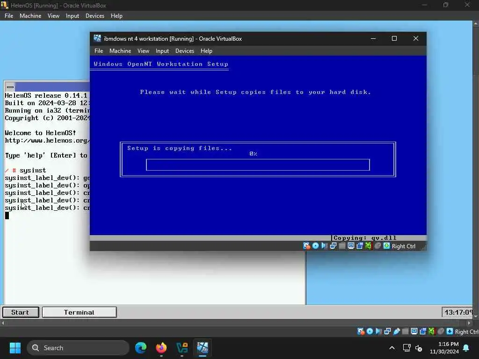Open File menu in ibmdows NT window
479x359 pixels.
[x=99, y=51]
